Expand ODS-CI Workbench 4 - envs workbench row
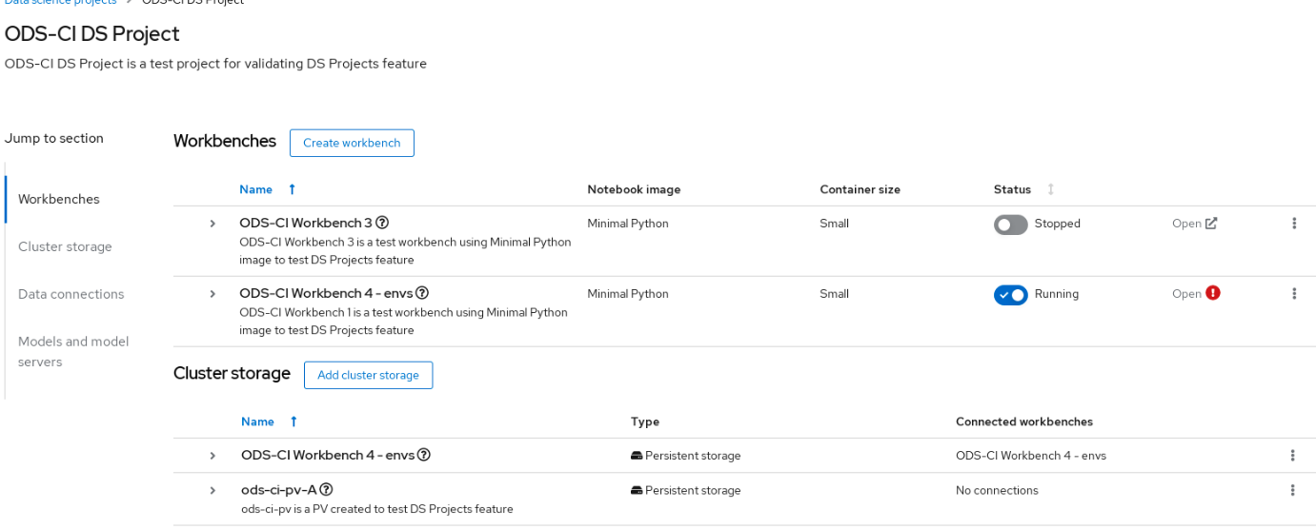 213,294
